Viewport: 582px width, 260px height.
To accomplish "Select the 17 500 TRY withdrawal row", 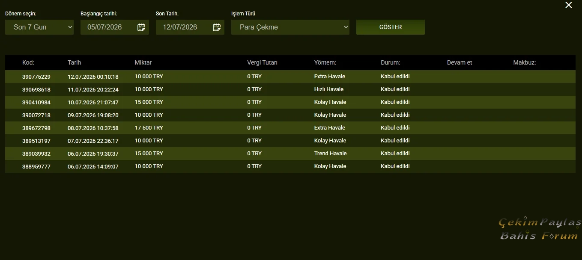I will (290, 128).
